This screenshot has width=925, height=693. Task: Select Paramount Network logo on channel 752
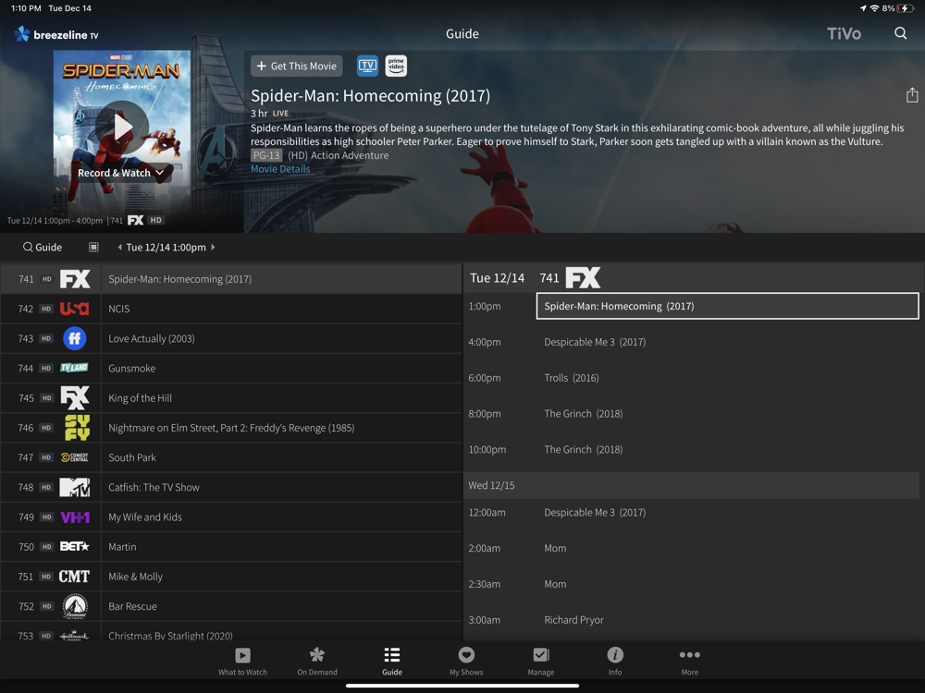[75, 606]
